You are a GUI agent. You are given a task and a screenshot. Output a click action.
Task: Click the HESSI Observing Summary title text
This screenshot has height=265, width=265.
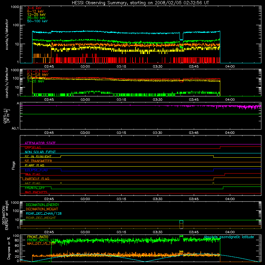140,3
